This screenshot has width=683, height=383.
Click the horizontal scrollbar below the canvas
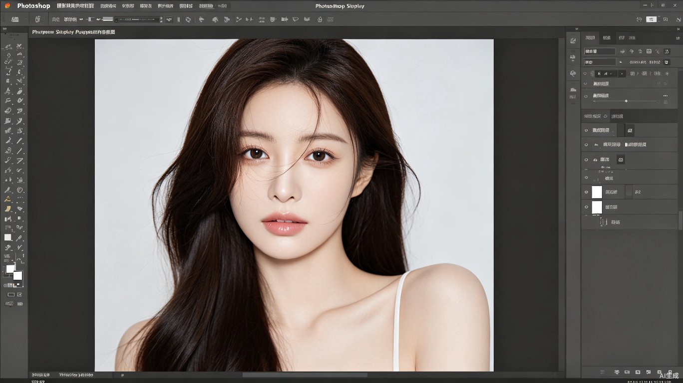[305, 375]
